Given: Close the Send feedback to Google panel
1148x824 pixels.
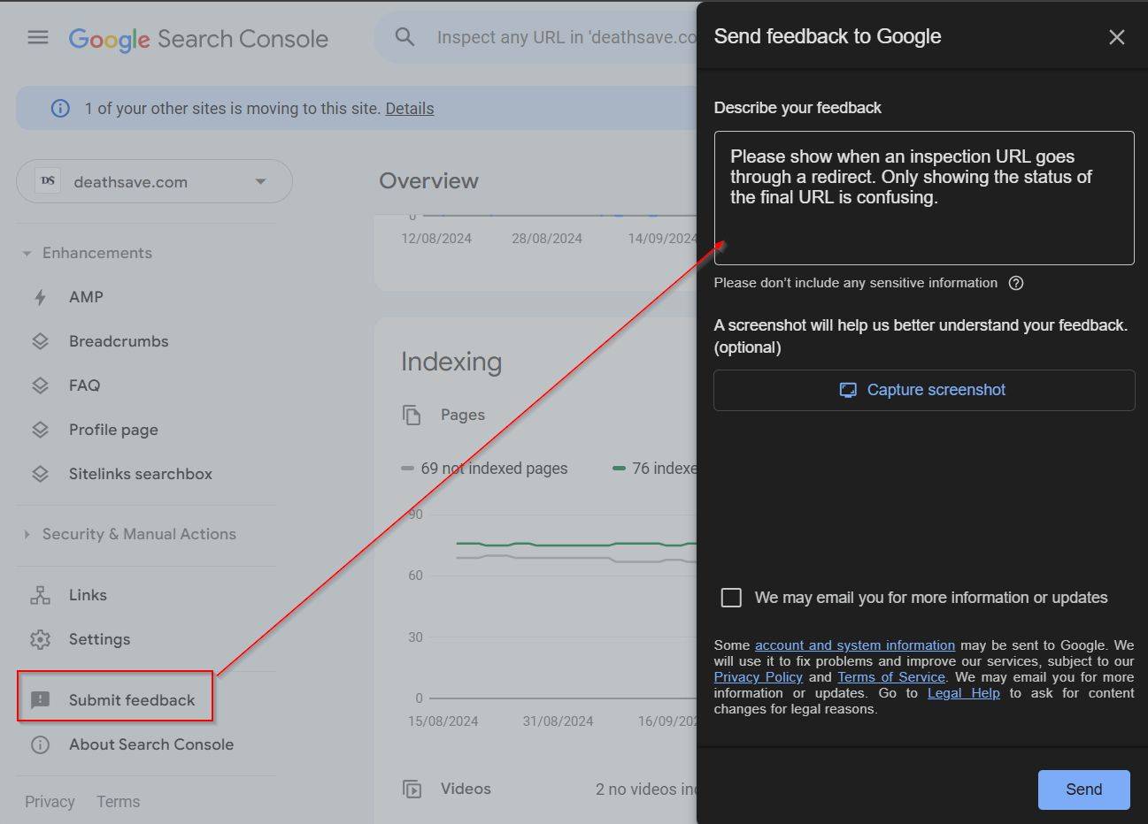Looking at the screenshot, I should [x=1117, y=37].
